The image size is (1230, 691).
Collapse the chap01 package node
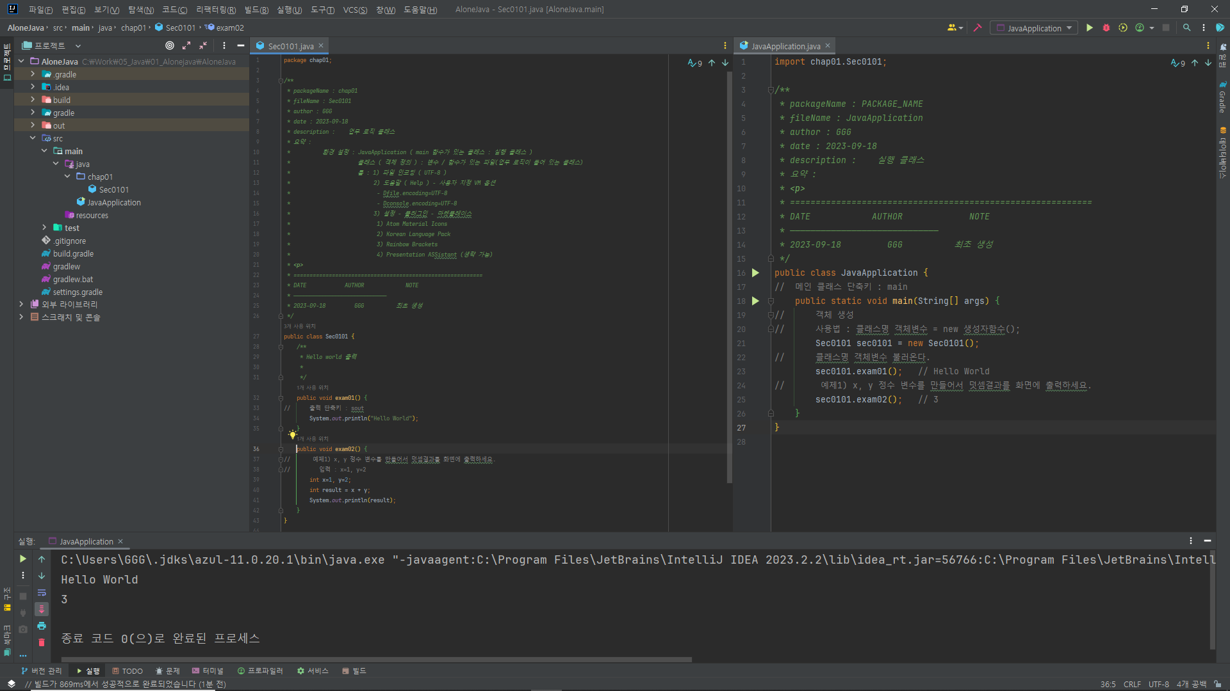(67, 177)
